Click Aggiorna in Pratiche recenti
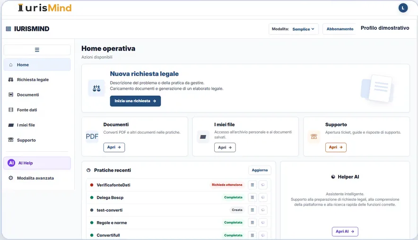The height and width of the screenshot is (240, 418). click(260, 170)
